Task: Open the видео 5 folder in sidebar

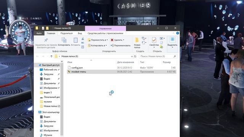Action: pyautogui.click(x=48, y=92)
